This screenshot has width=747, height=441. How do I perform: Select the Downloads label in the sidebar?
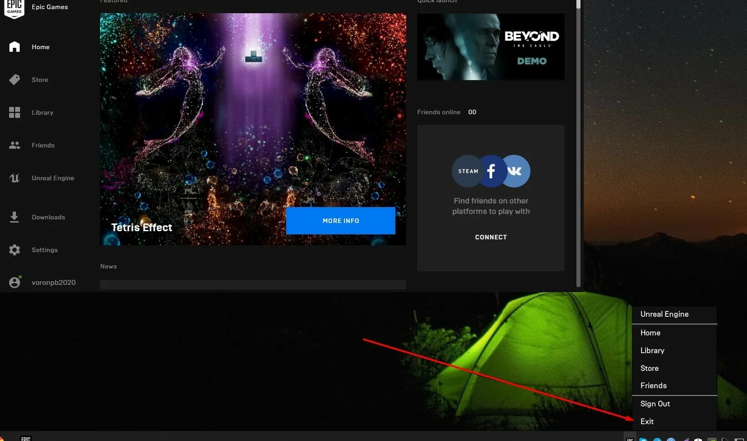[48, 217]
